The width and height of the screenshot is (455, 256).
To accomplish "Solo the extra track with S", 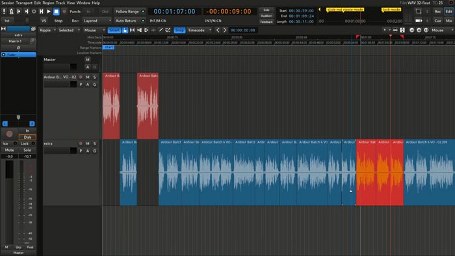I will click(x=95, y=143).
